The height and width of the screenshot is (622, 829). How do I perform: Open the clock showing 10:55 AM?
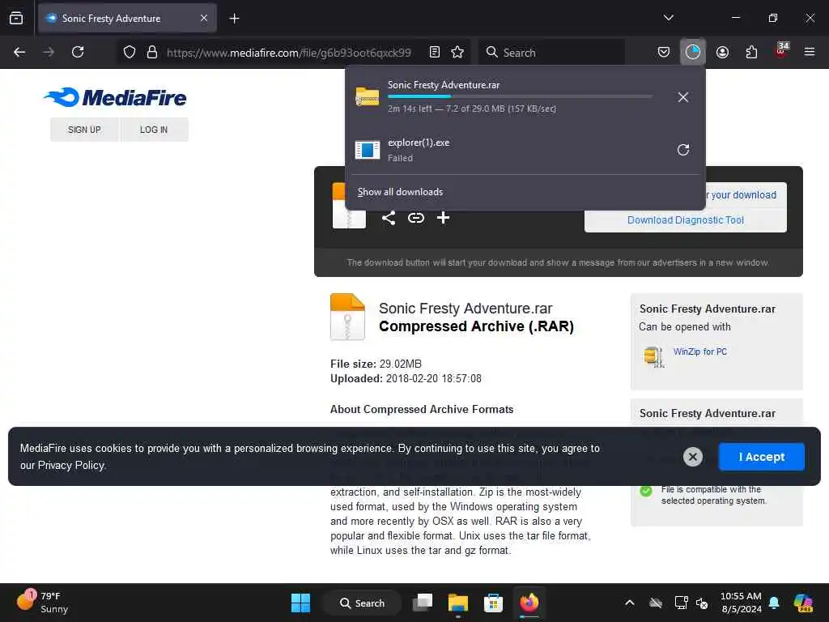point(741,603)
